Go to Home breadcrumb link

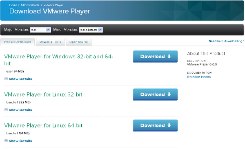pyautogui.click(x=13, y=5)
